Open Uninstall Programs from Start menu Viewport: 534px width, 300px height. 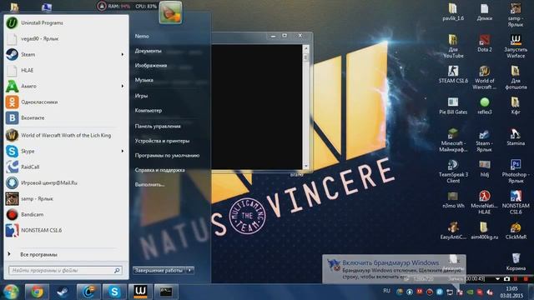click(x=65, y=22)
